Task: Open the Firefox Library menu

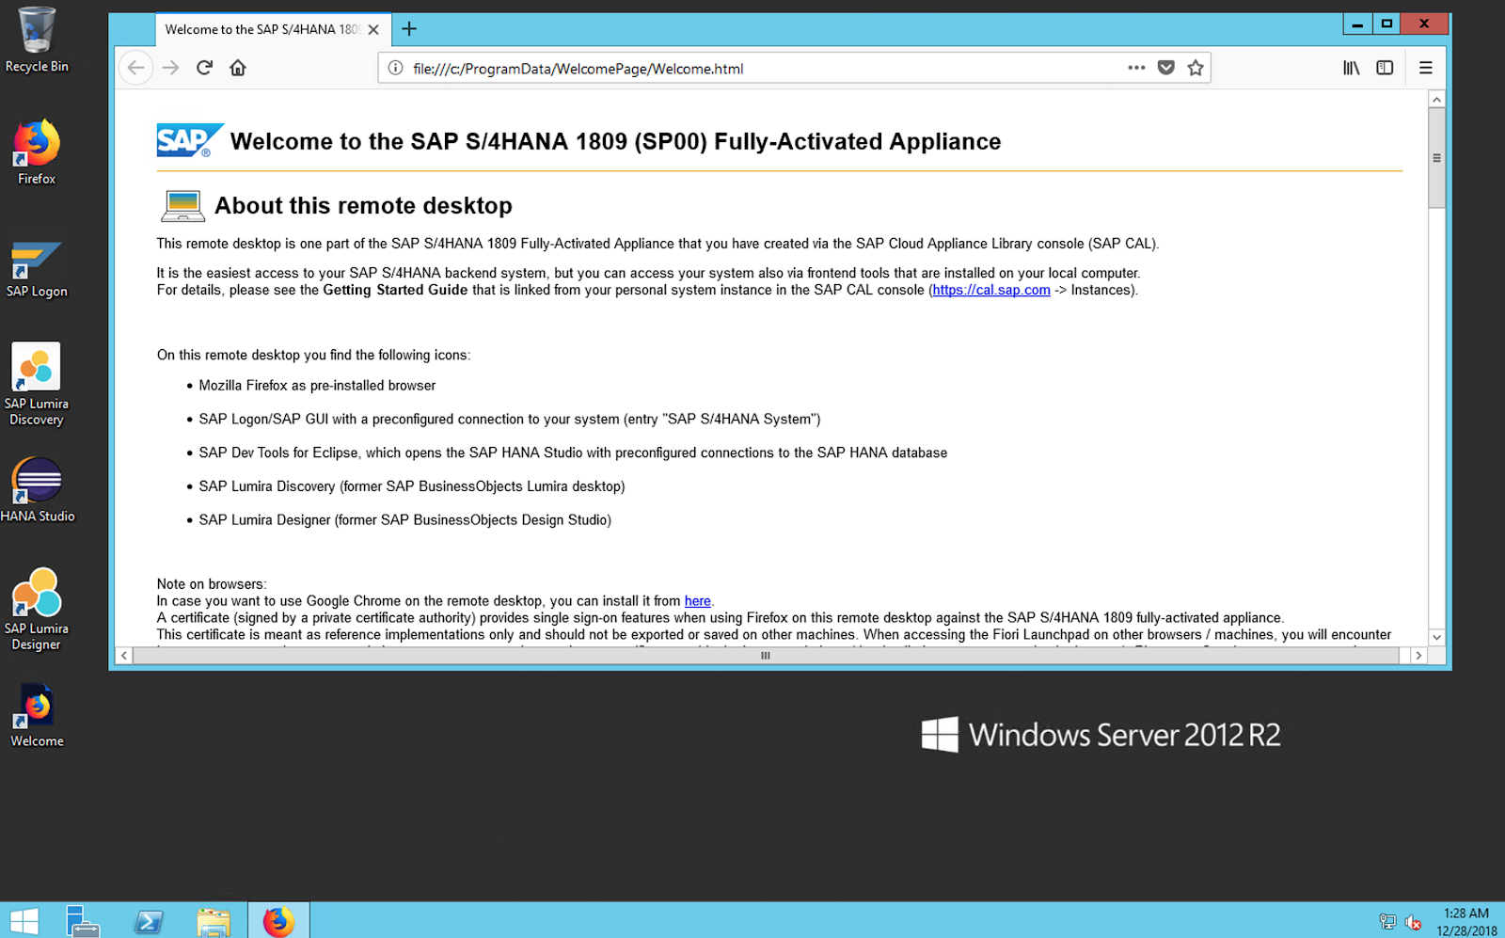Action: pos(1351,68)
